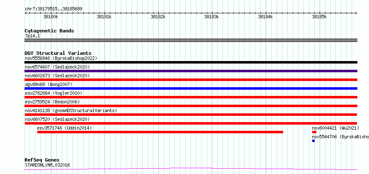Screen dimensions: 369x174
Task: Open variant nsv6004421 (Wu2021) label
Action: point(335,128)
